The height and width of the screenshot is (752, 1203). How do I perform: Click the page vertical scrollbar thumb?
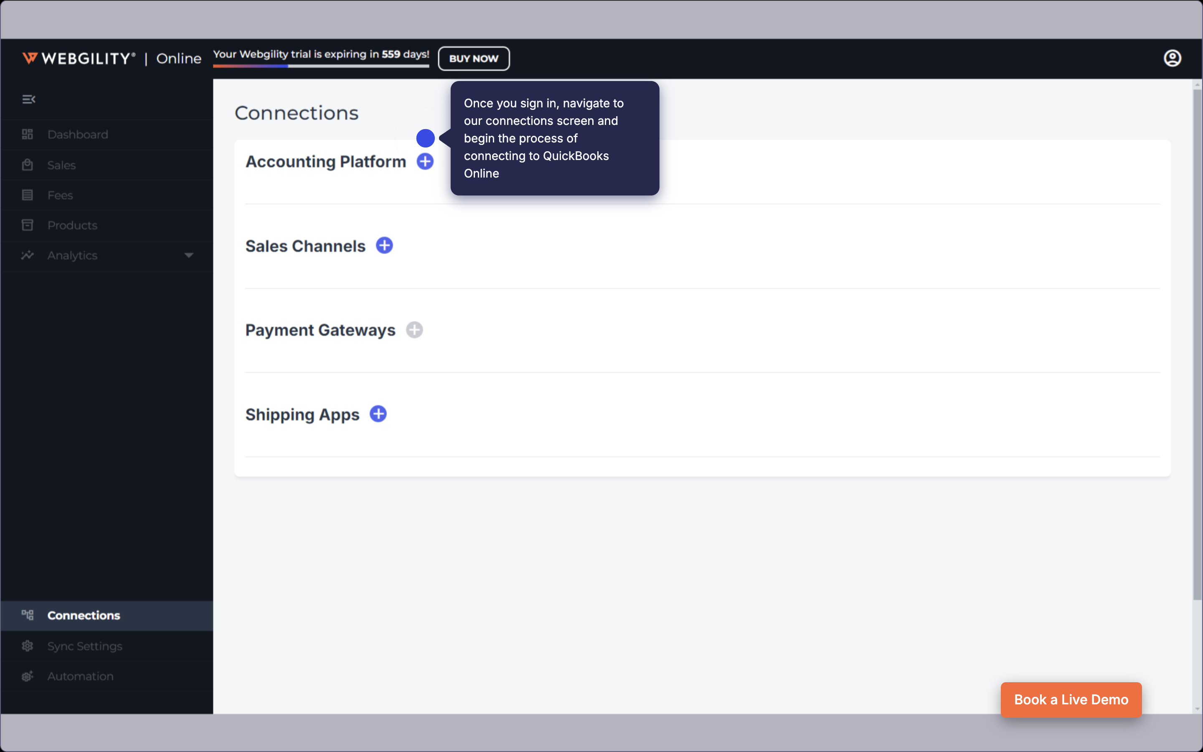point(1198,344)
